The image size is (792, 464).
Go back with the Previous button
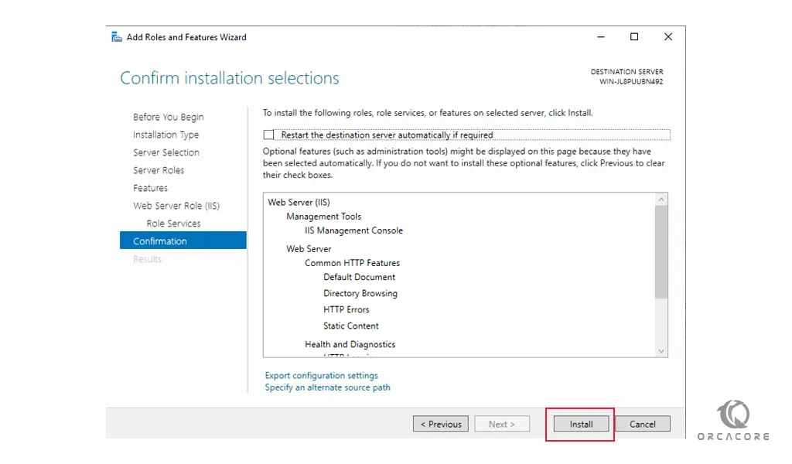tap(441, 424)
